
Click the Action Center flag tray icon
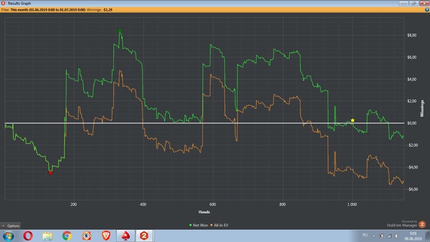381,236
